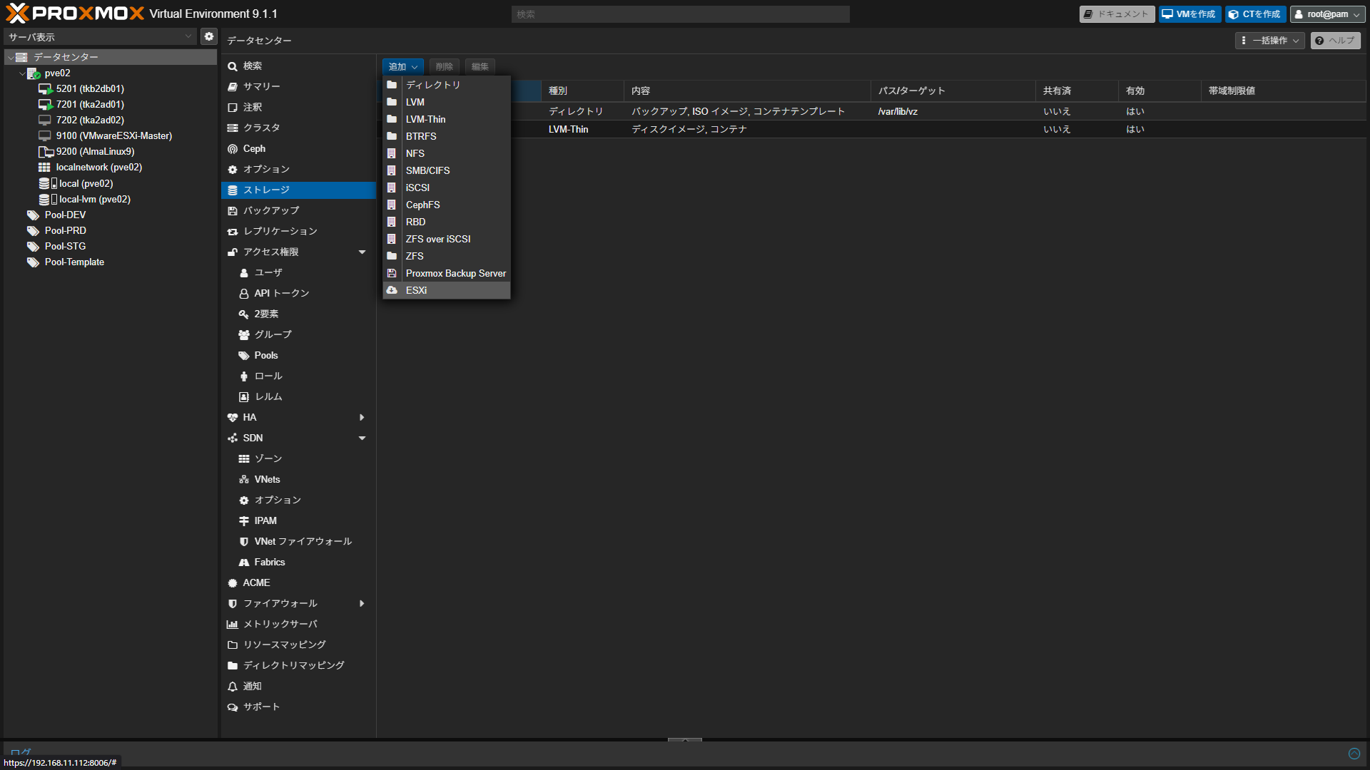The width and height of the screenshot is (1370, 770).
Task: Click the VM 9100 VMwareESXi-Master monitor icon
Action: [x=44, y=136]
